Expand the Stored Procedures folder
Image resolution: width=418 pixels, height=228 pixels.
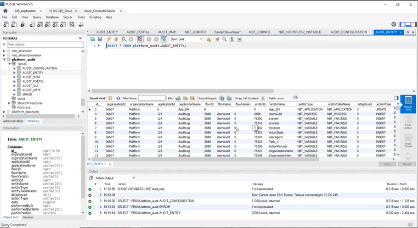[9, 103]
